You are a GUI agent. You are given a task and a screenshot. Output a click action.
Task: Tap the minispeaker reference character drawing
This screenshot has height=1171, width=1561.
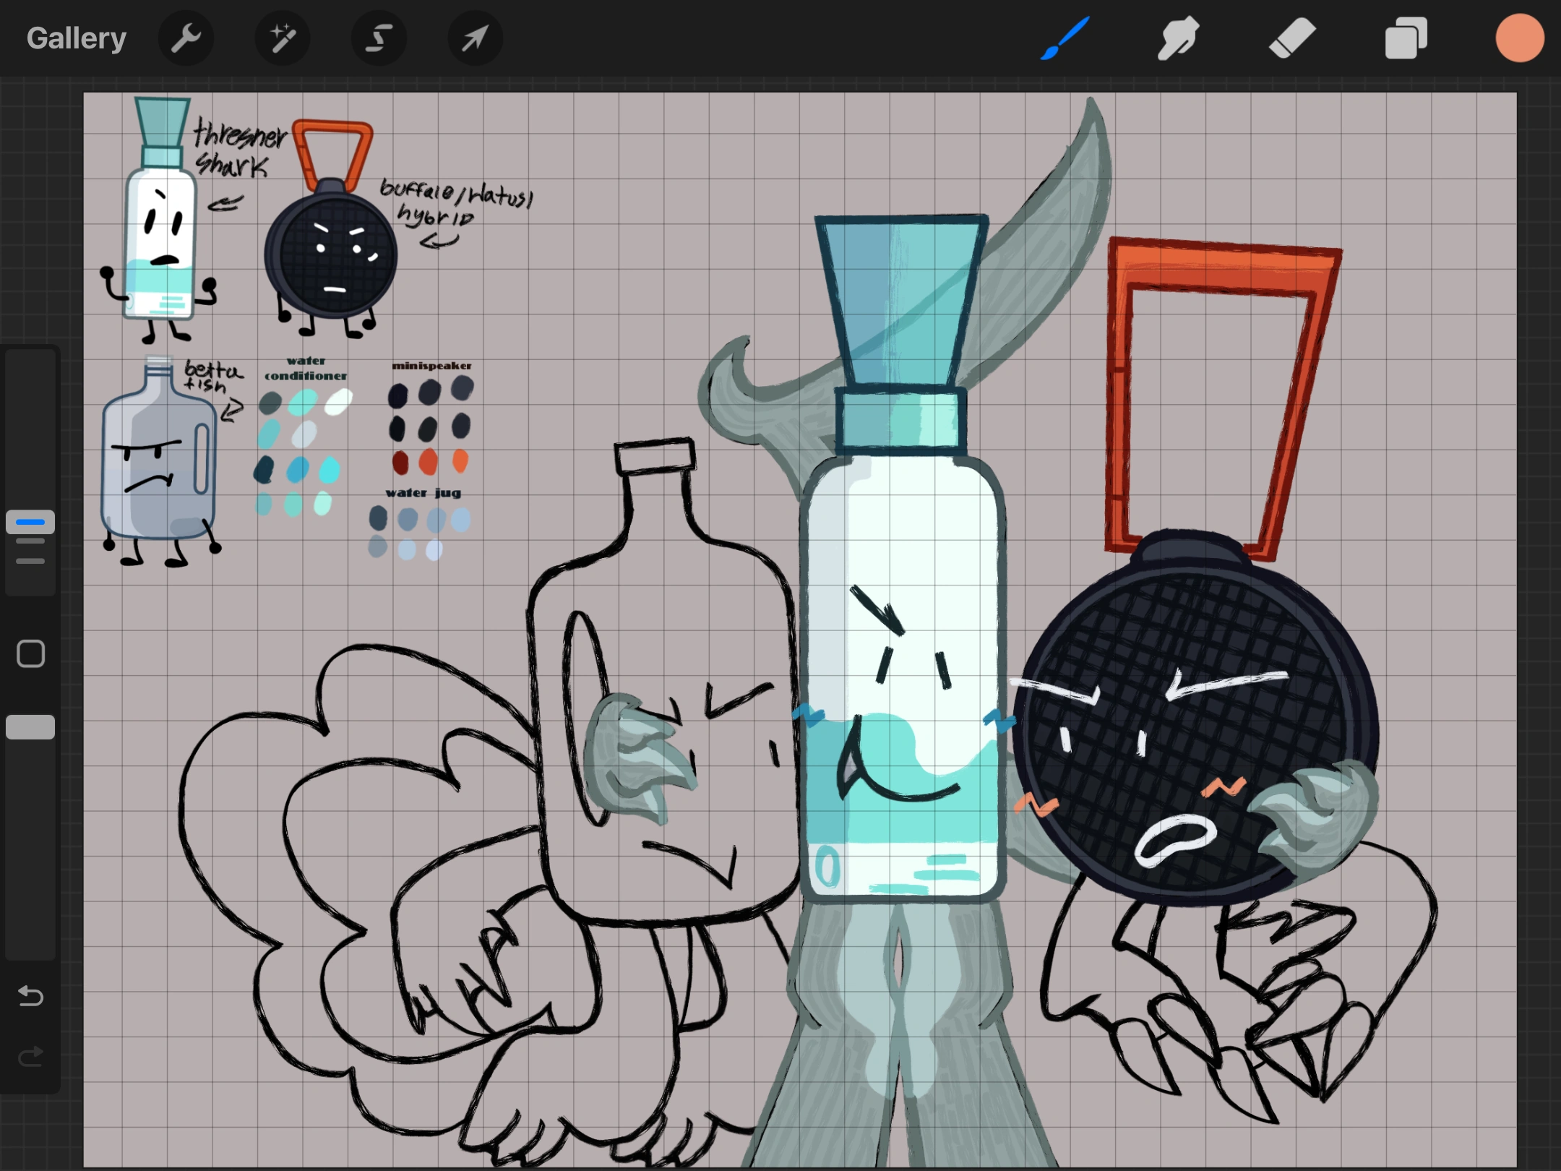coord(331,253)
